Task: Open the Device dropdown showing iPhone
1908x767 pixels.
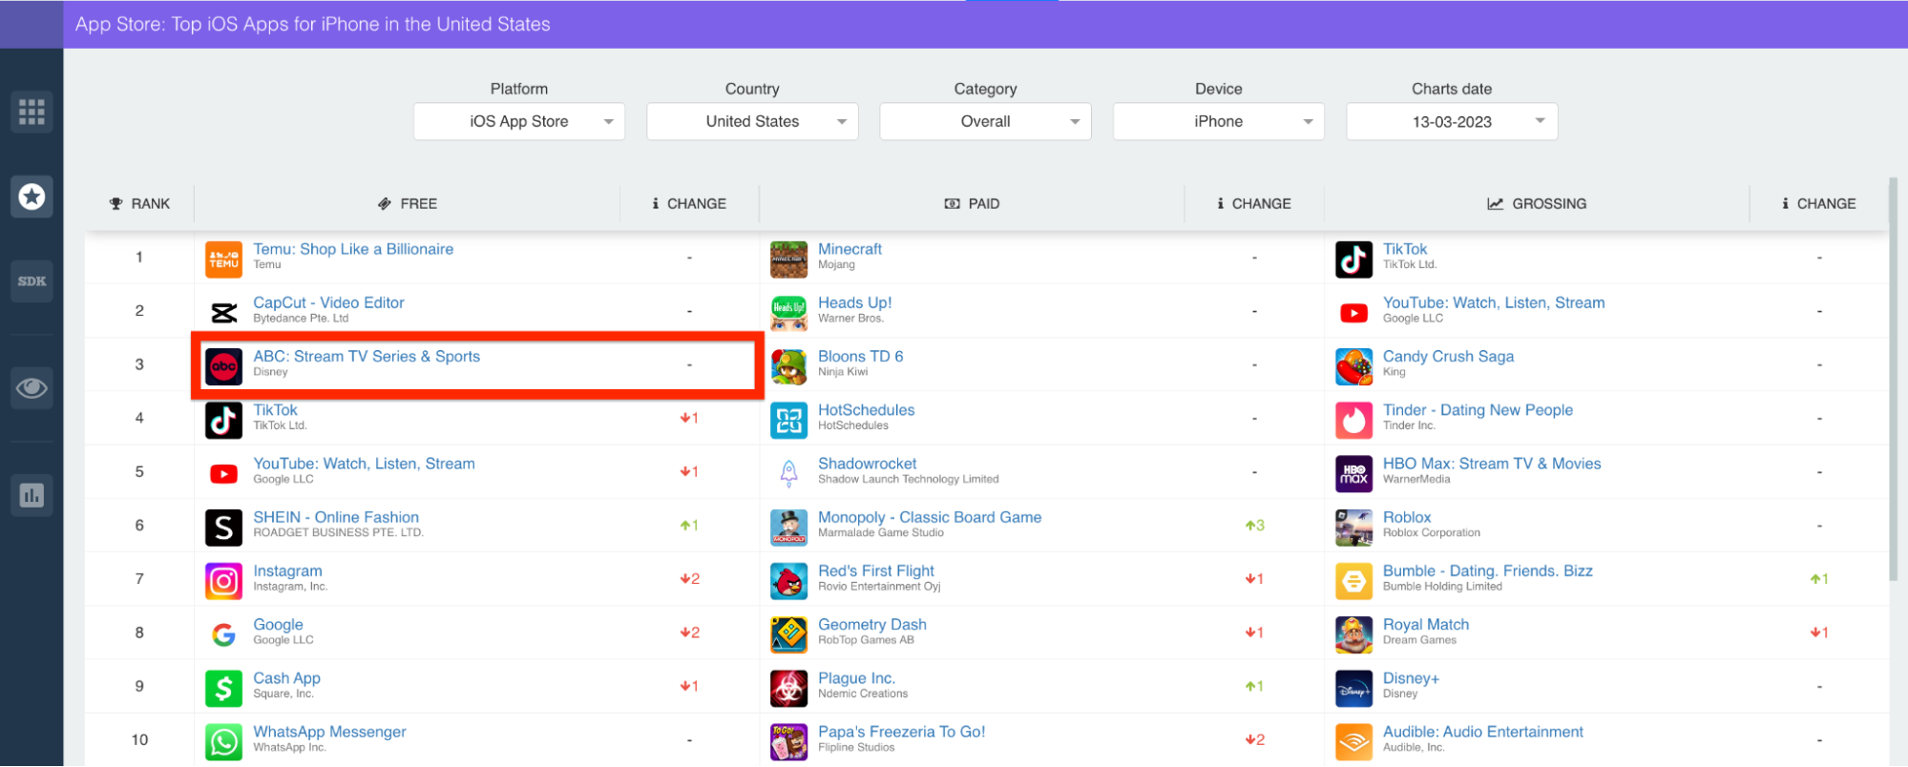Action: click(x=1219, y=121)
